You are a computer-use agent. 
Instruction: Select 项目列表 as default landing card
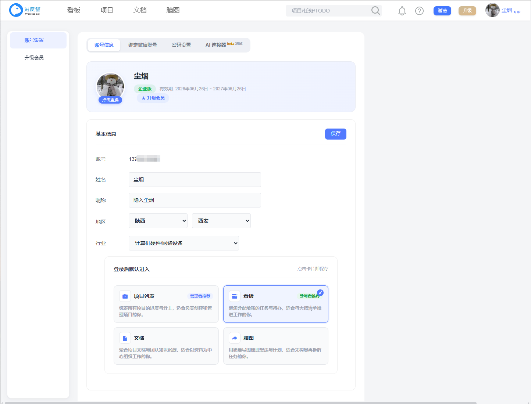(x=166, y=304)
